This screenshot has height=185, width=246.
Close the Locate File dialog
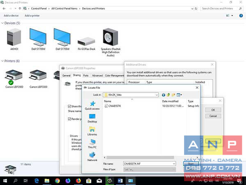pos(197,88)
